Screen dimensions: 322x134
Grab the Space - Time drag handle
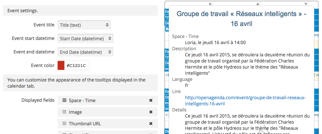[x=64, y=100]
